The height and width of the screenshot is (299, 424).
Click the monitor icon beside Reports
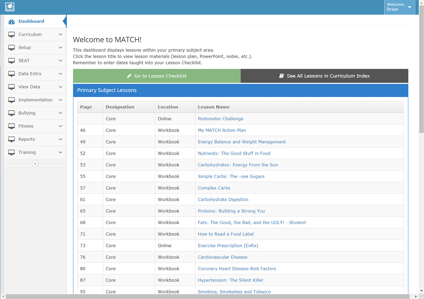pos(12,139)
